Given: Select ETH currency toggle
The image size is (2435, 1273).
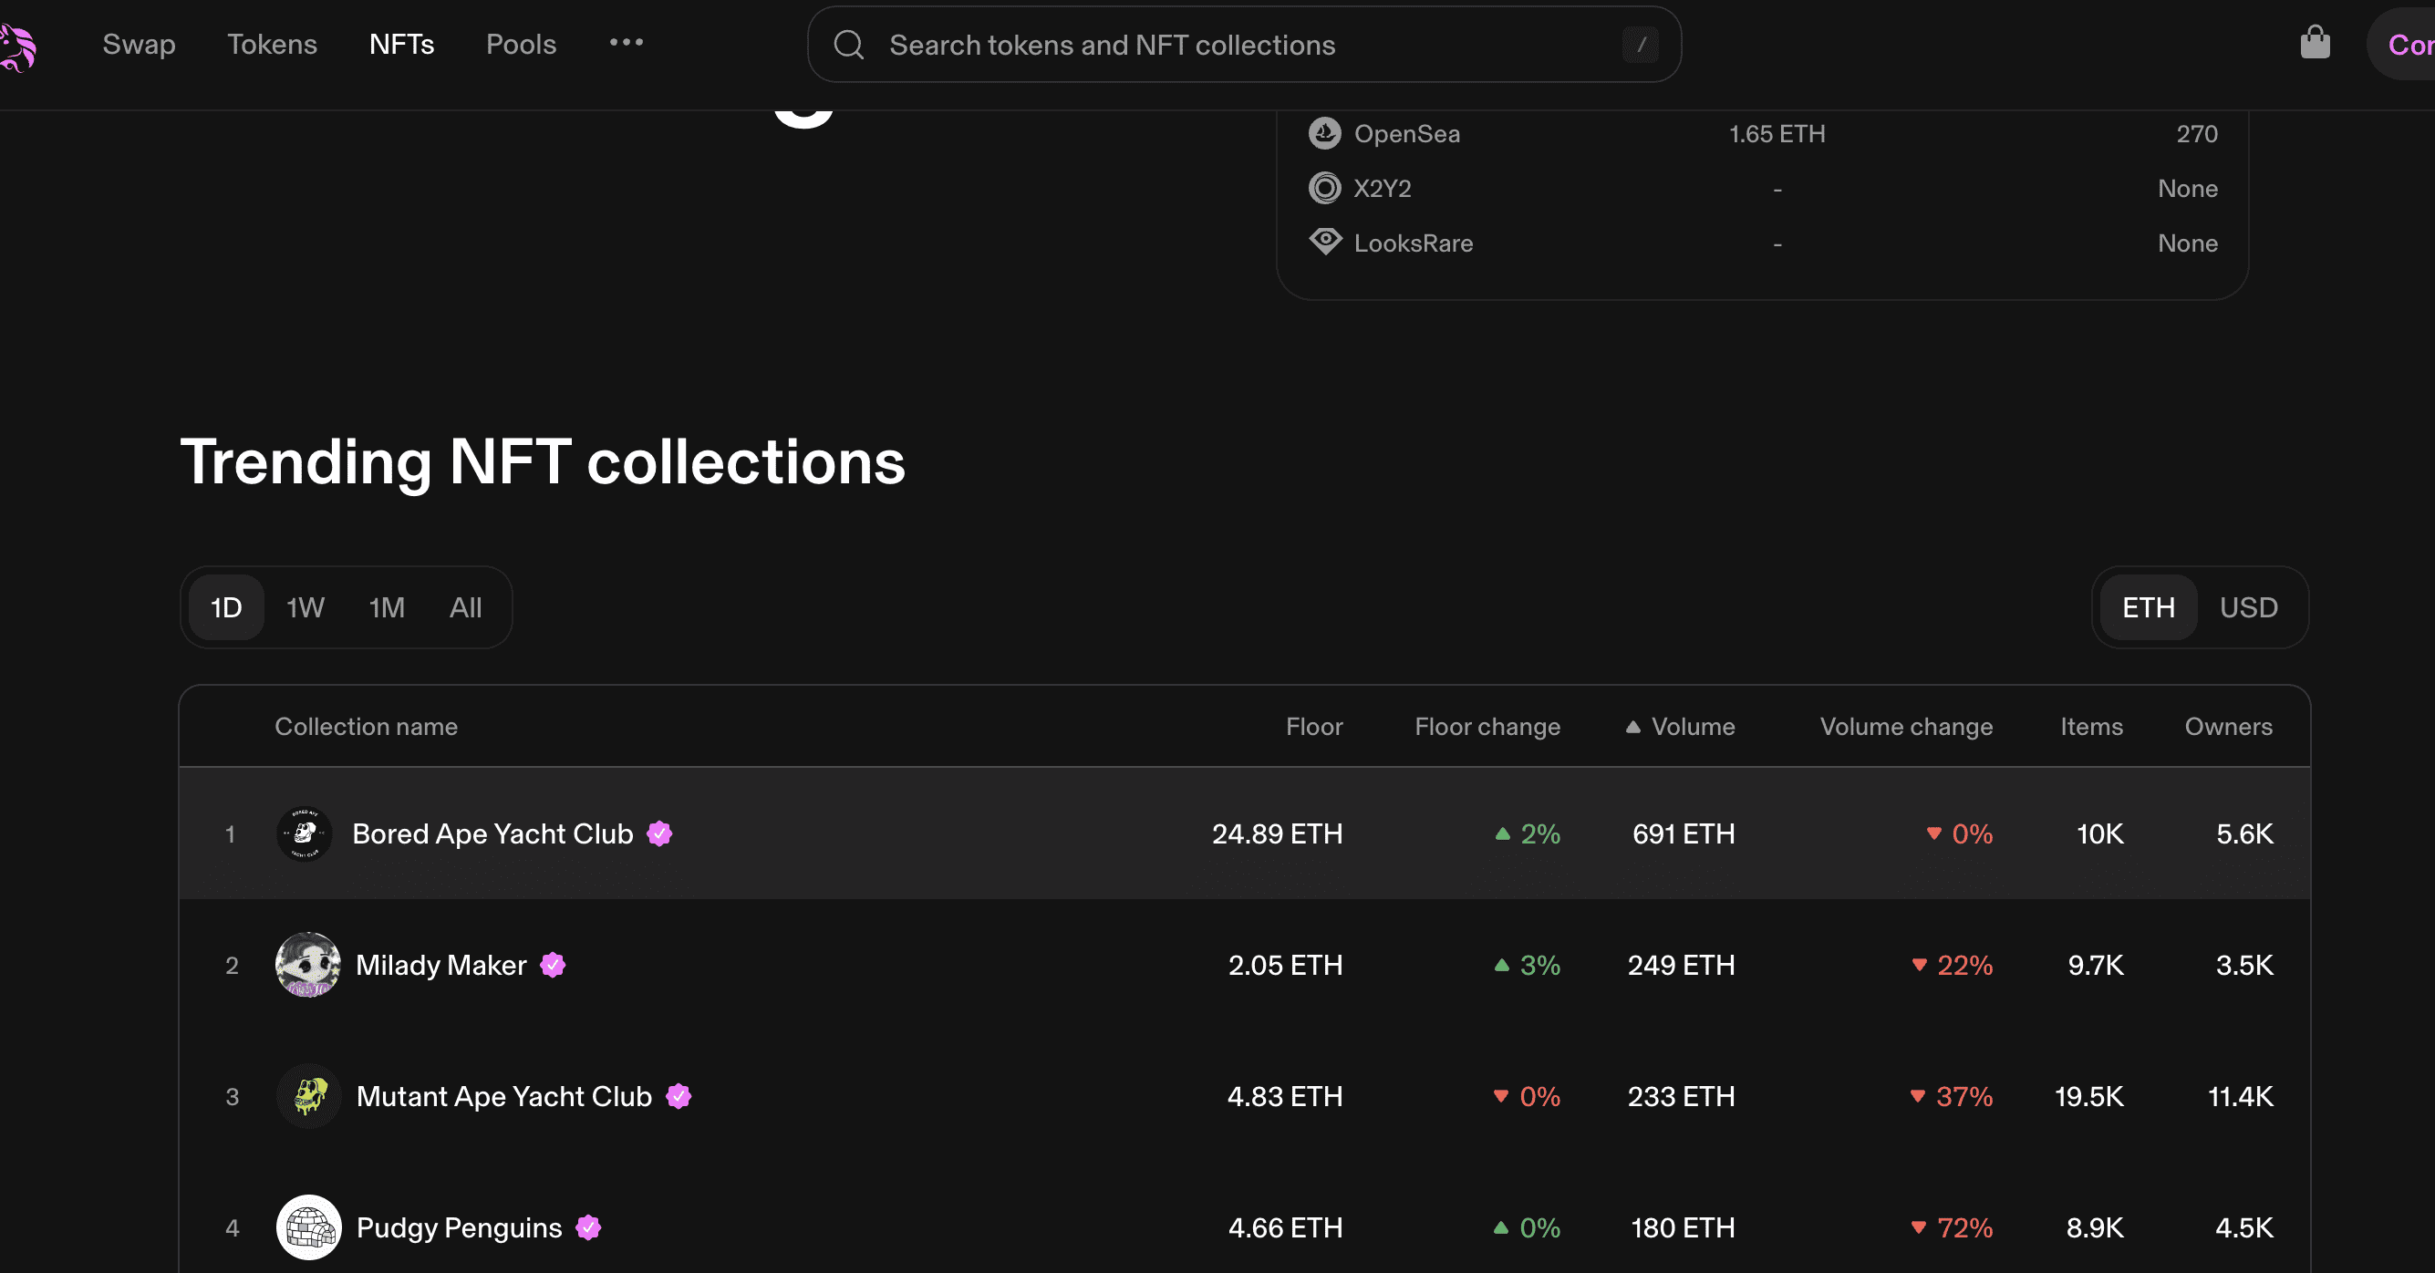Looking at the screenshot, I should (2148, 607).
